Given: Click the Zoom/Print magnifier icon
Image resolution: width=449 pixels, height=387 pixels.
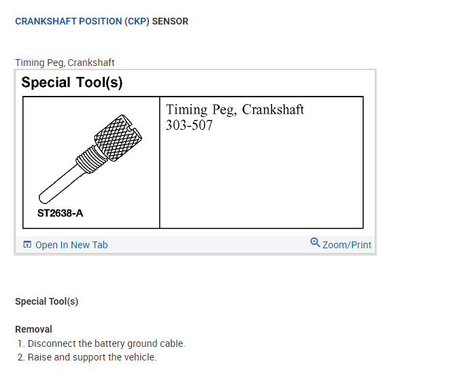Looking at the screenshot, I should point(315,243).
